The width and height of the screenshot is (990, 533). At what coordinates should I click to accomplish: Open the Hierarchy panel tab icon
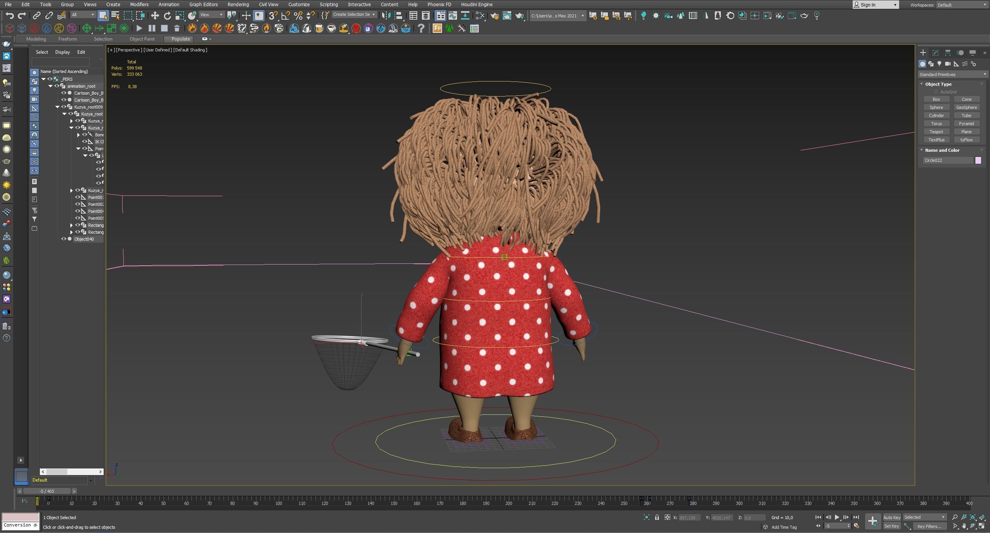coord(948,53)
